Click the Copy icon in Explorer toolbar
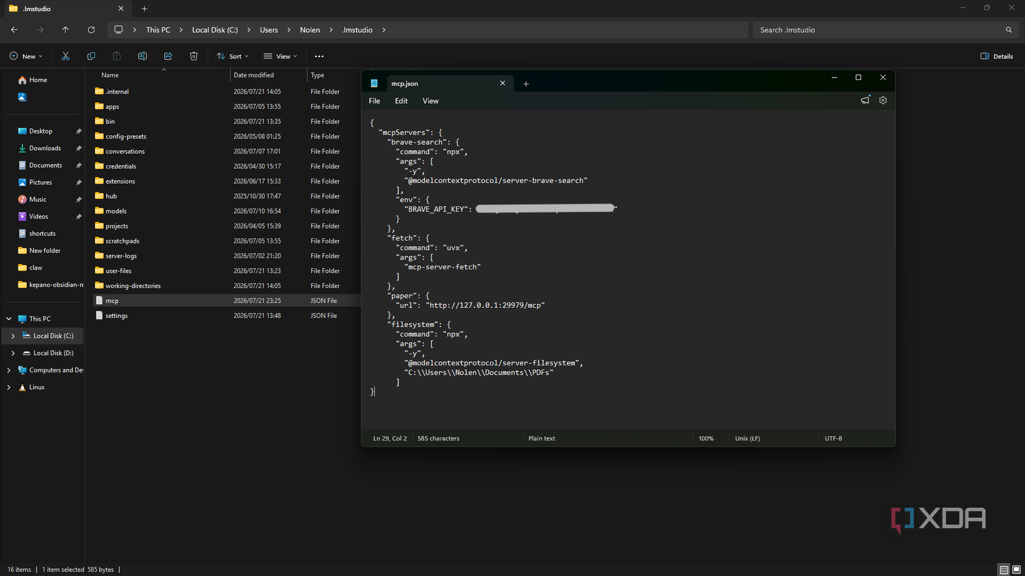 [x=91, y=56]
